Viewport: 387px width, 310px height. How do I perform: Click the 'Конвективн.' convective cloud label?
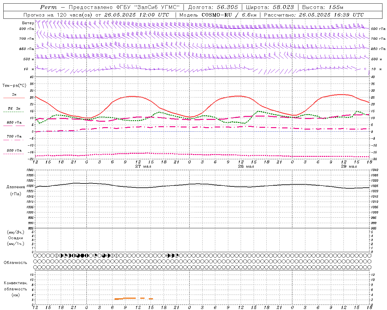coord(15,283)
